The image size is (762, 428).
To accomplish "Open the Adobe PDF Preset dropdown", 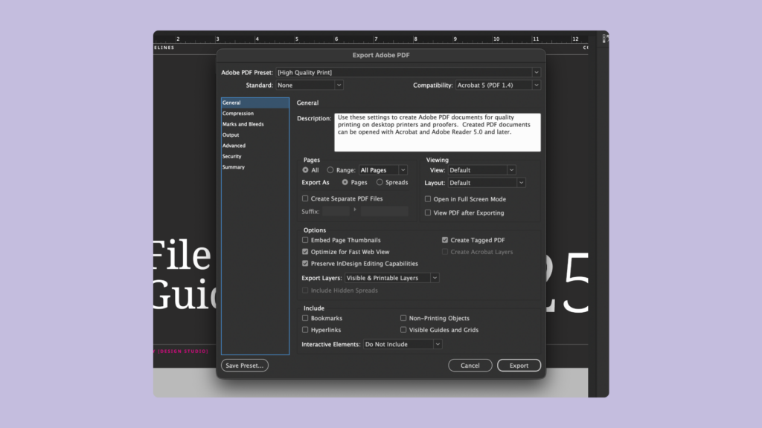I will (409, 72).
